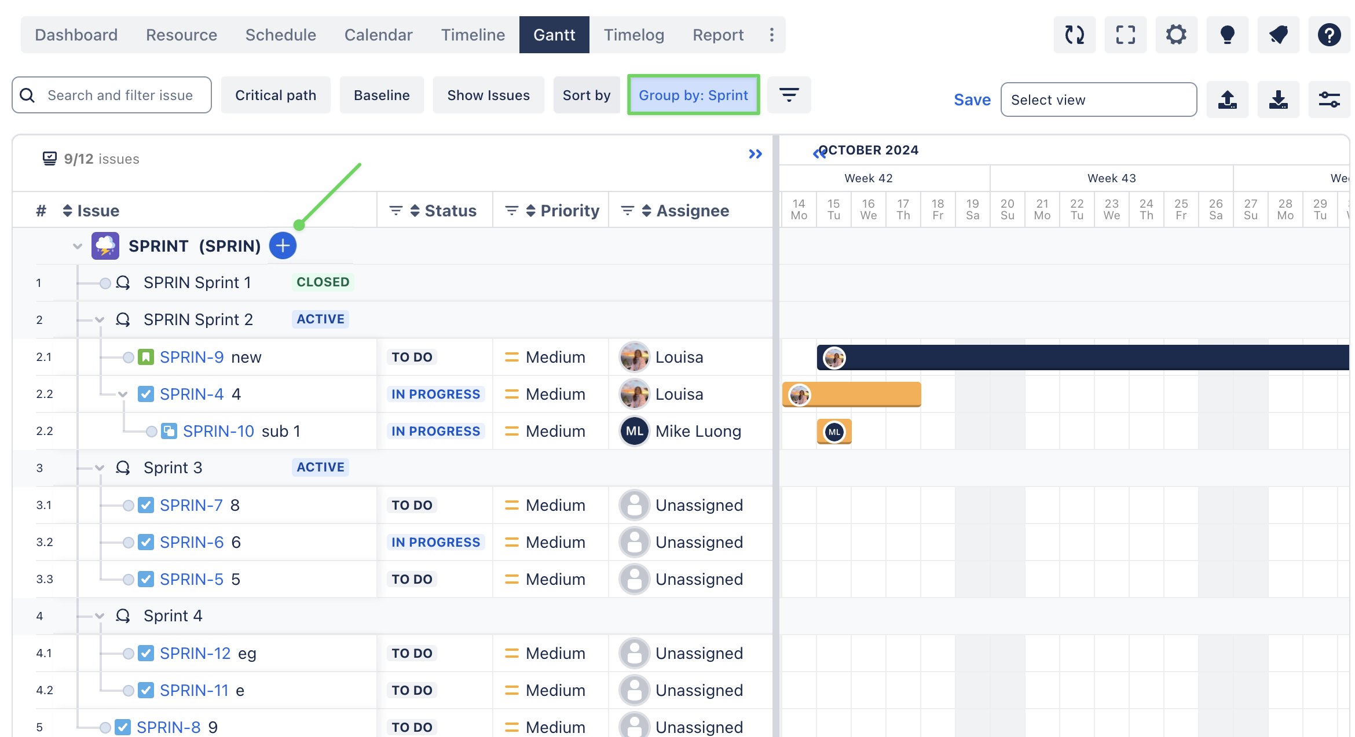1355x737 pixels.
Task: Open the Select view dropdown
Action: pos(1098,100)
